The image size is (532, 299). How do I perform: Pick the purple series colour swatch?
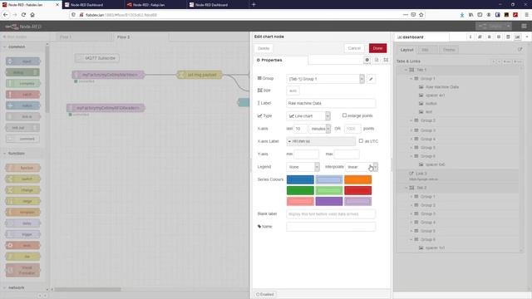(329, 201)
